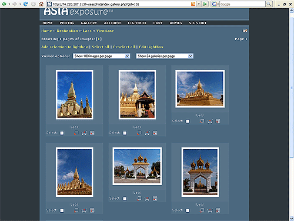
Task: Click the browser home icon
Action: (41, 4)
